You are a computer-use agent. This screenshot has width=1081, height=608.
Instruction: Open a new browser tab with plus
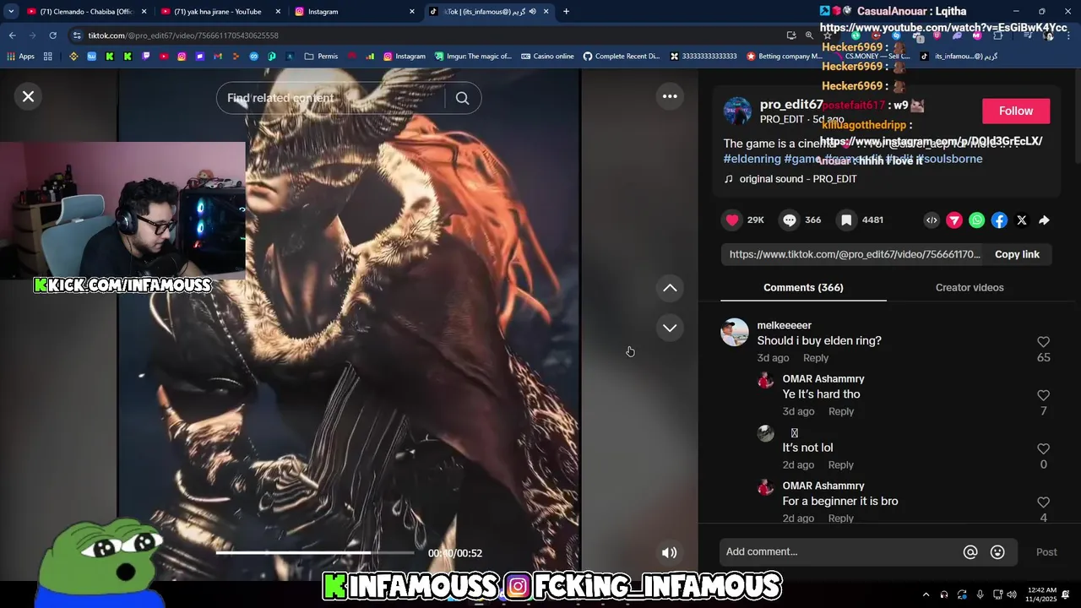(566, 12)
